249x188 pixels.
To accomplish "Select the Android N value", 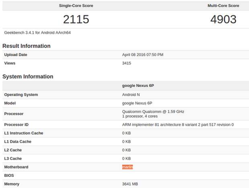I will point(131,95).
